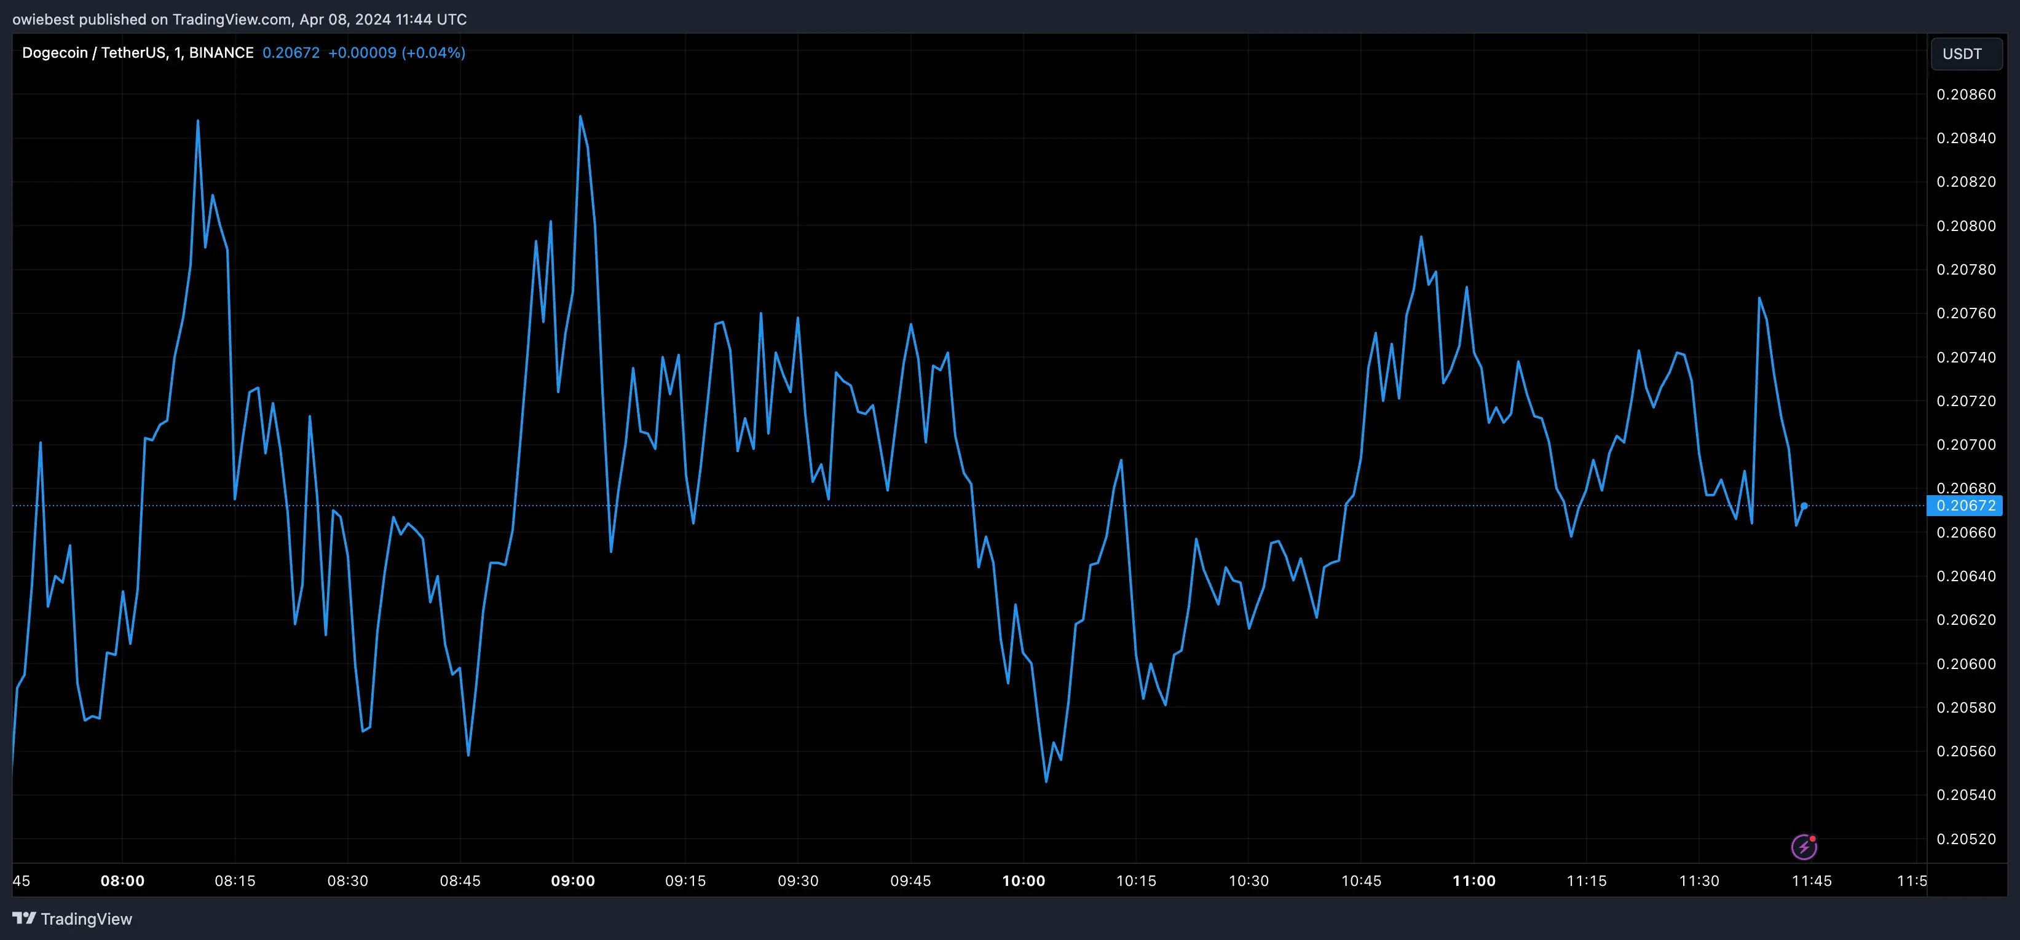The height and width of the screenshot is (940, 2020).
Task: Click the 0.20672 price text in the header
Action: click(291, 52)
